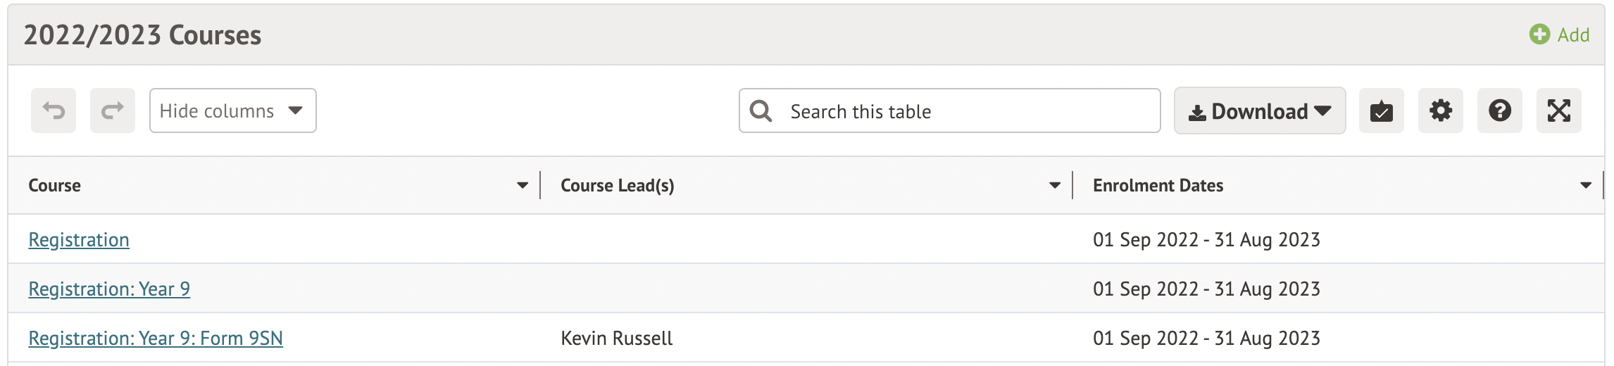Click the redo arrow icon
Image resolution: width=1614 pixels, height=366 pixels.
pos(113,111)
